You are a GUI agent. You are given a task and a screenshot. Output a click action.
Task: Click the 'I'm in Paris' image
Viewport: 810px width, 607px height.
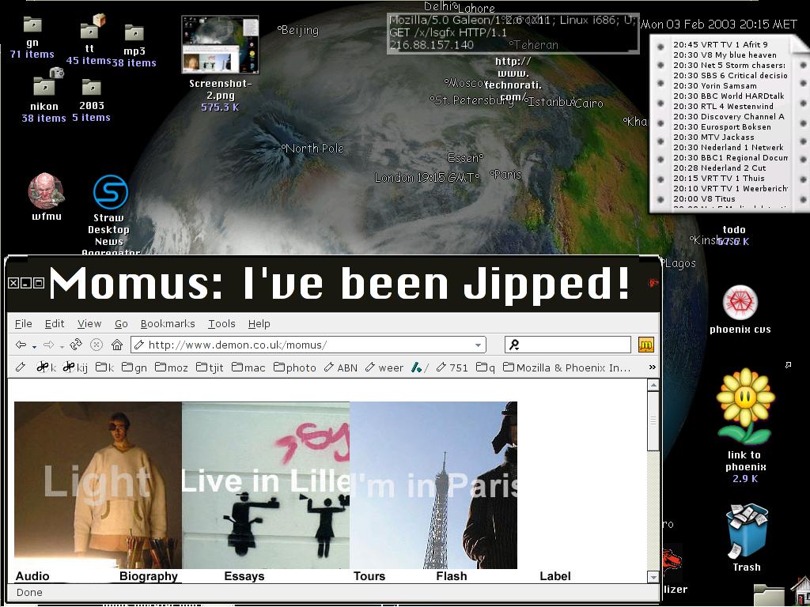433,485
